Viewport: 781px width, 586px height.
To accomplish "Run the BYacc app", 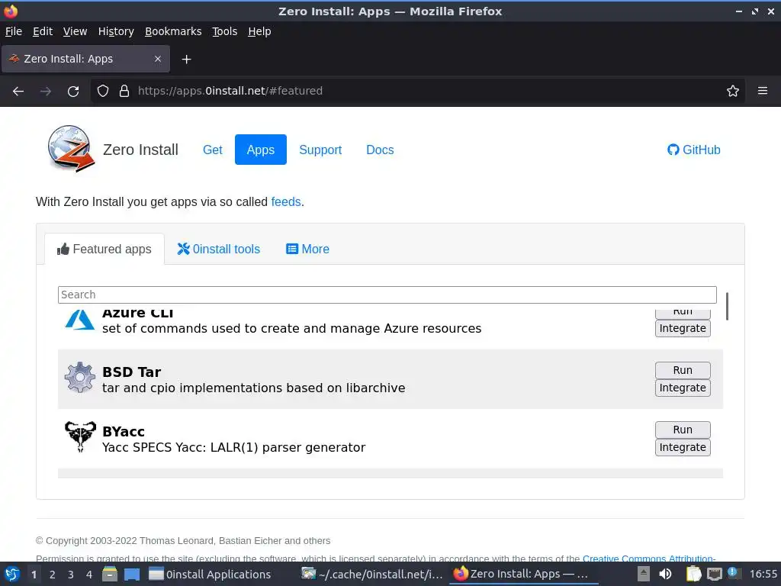I will tap(683, 430).
